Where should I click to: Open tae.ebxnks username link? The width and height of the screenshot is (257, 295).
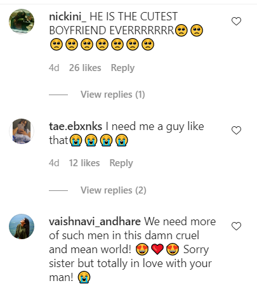(76, 126)
